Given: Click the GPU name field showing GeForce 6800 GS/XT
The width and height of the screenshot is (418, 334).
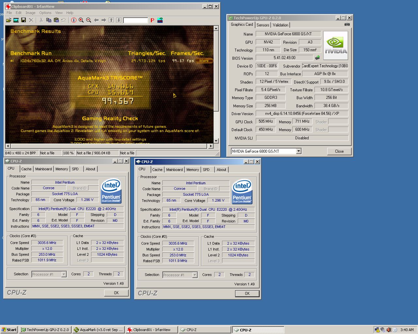Looking at the screenshot, I should (288, 34).
